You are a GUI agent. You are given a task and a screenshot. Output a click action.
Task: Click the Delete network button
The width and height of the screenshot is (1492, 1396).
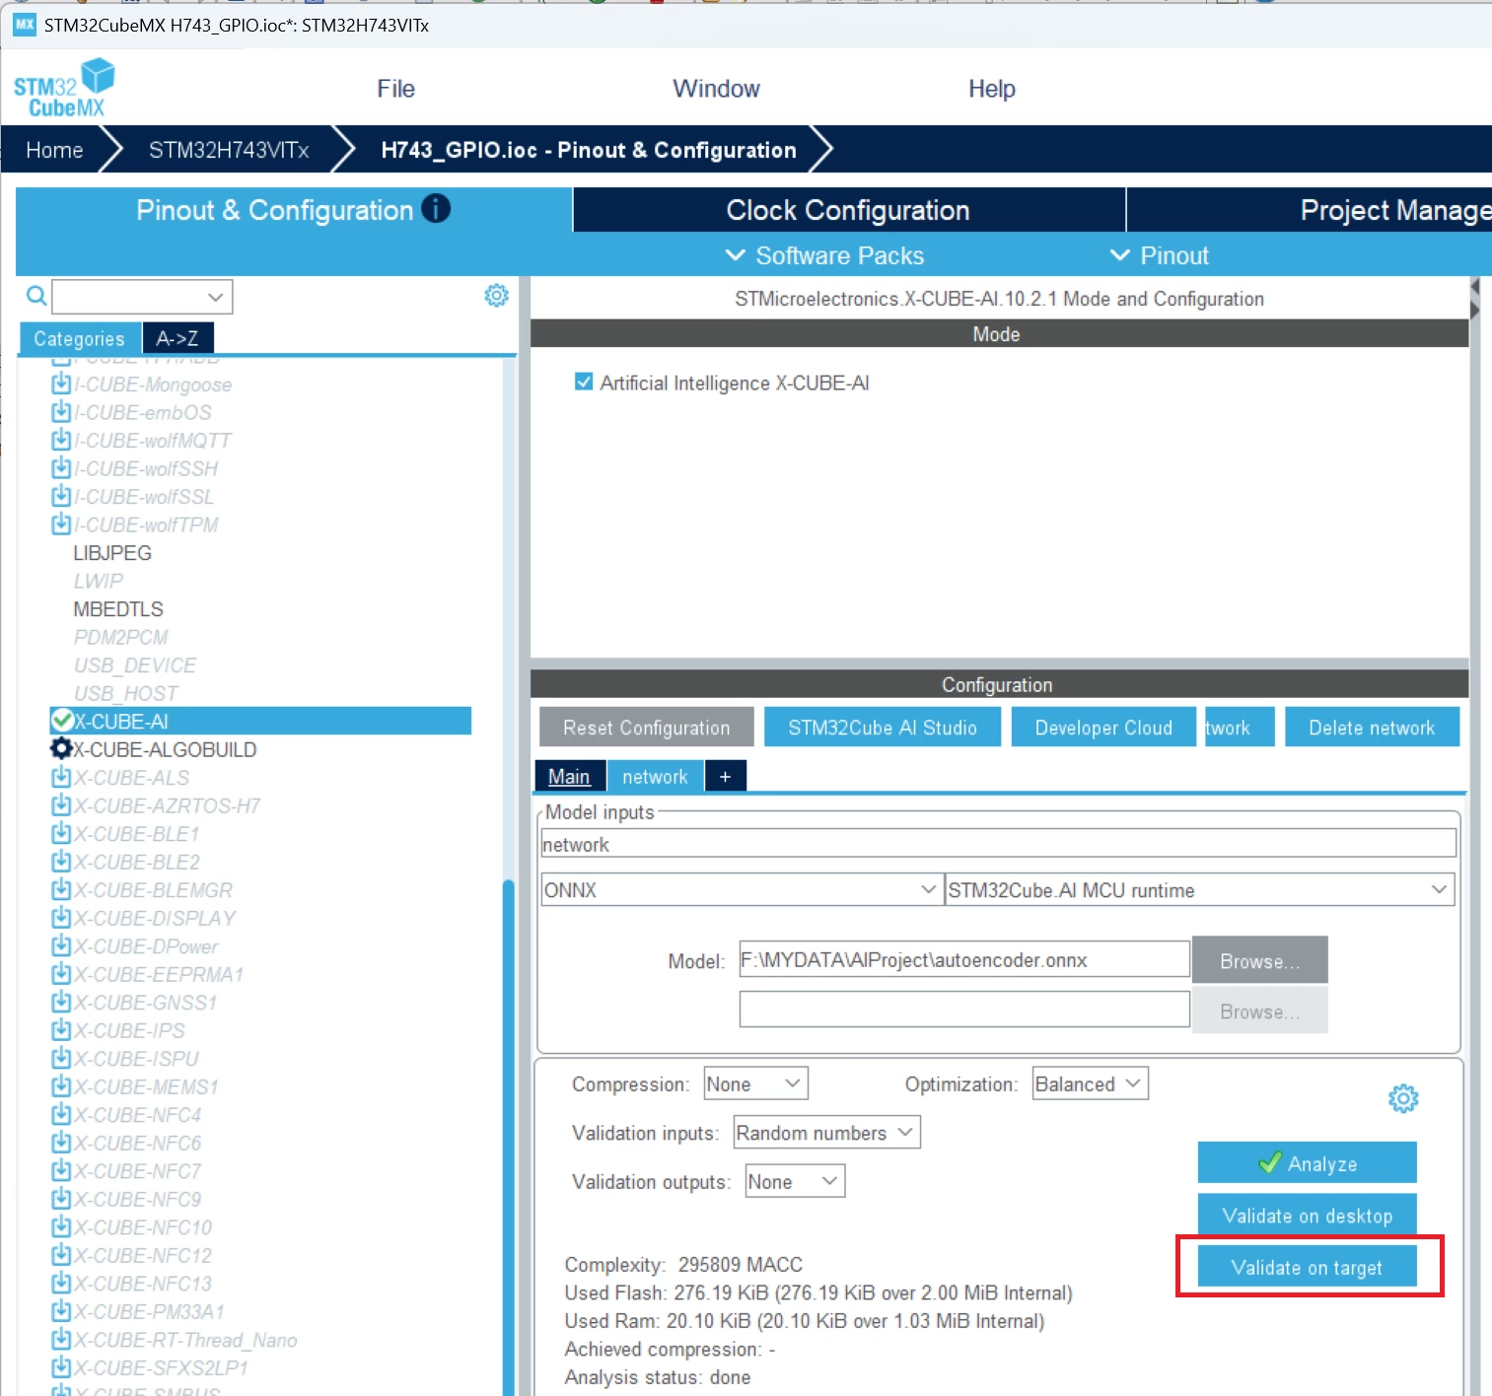(x=1372, y=727)
